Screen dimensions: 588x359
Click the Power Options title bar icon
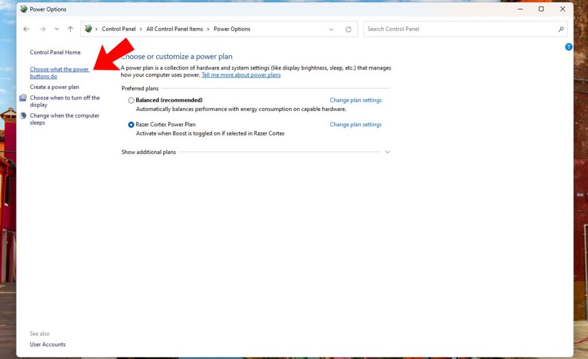tap(24, 9)
